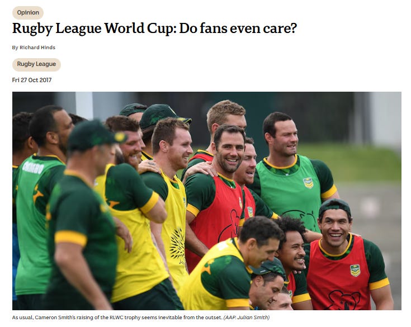The height and width of the screenshot is (327, 411).
Task: Open the Kangaroos training photo
Action: coord(207,201)
